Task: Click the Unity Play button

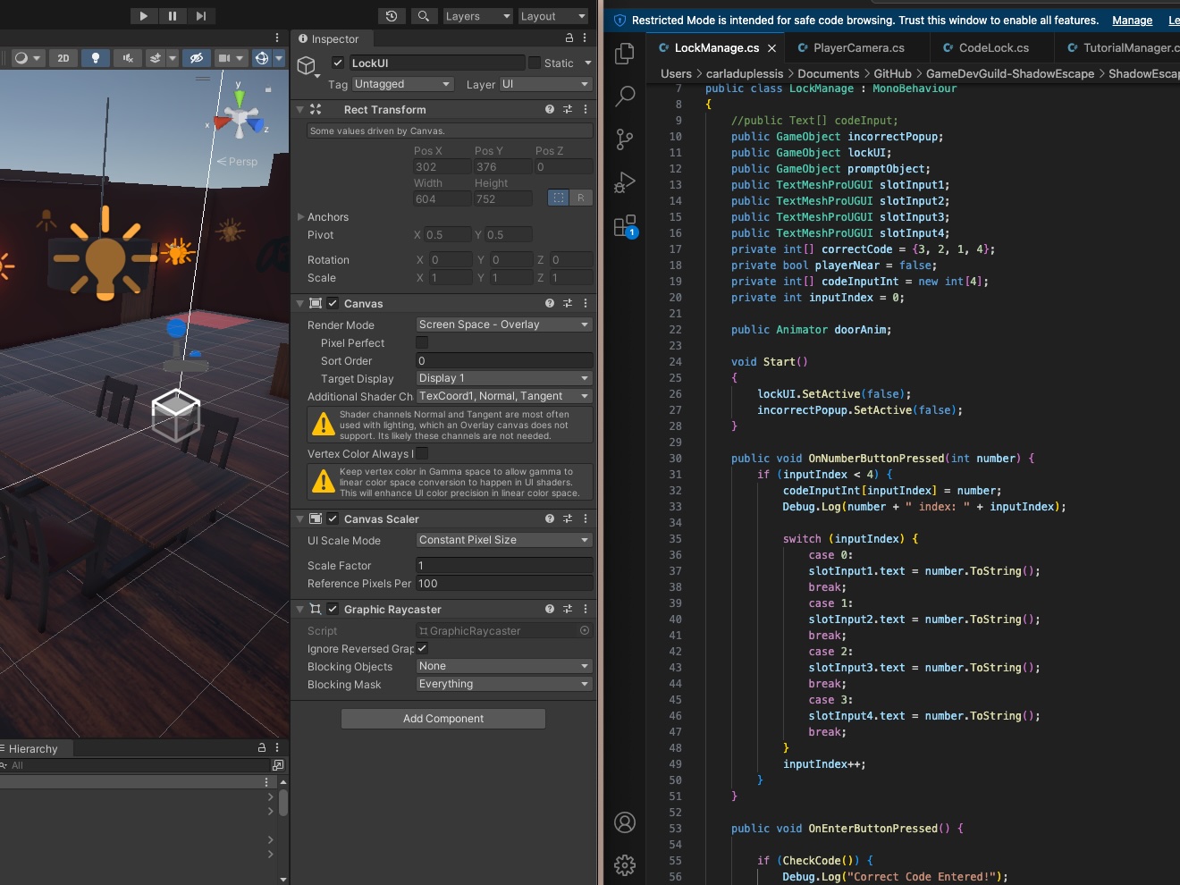Action: (x=143, y=16)
